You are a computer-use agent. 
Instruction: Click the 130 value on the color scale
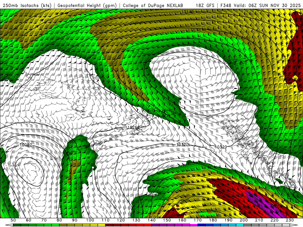click(136, 220)
